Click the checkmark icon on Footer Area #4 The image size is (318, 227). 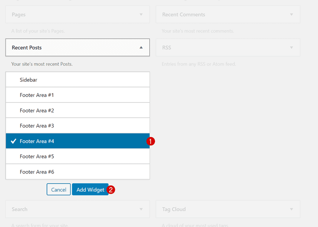click(13, 141)
